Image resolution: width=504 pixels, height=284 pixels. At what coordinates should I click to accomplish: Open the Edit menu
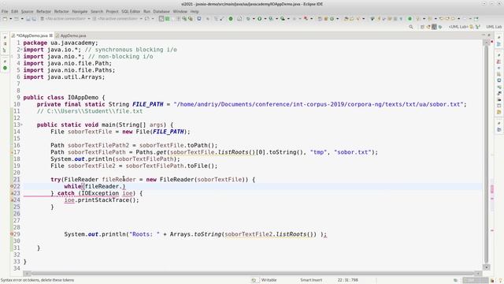point(15,11)
